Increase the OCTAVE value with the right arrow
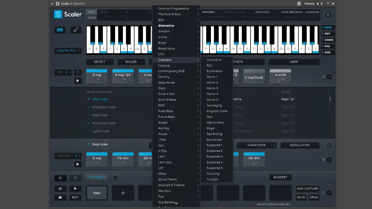372x209 pixels. point(80,156)
